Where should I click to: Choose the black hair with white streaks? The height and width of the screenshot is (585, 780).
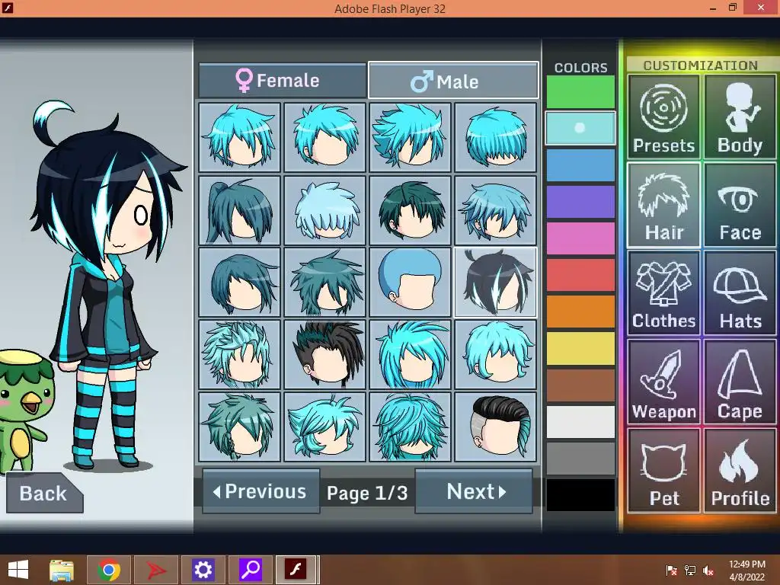tap(495, 282)
